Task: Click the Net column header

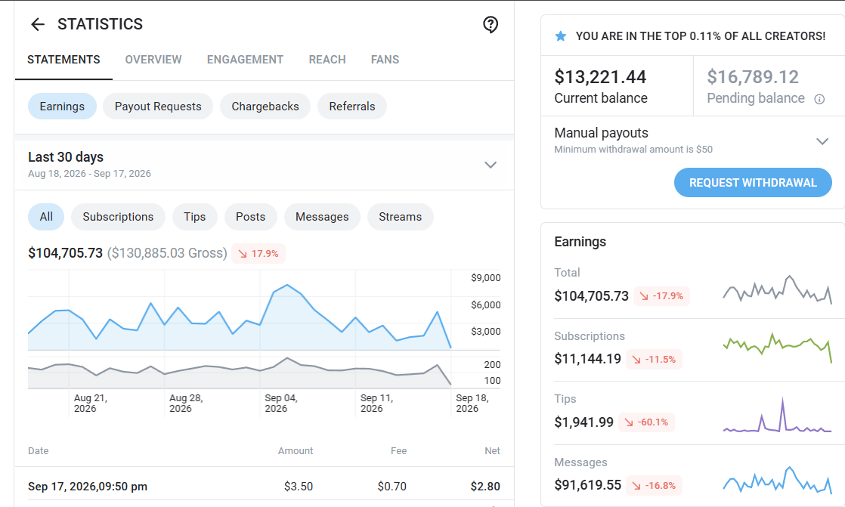Action: [492, 451]
